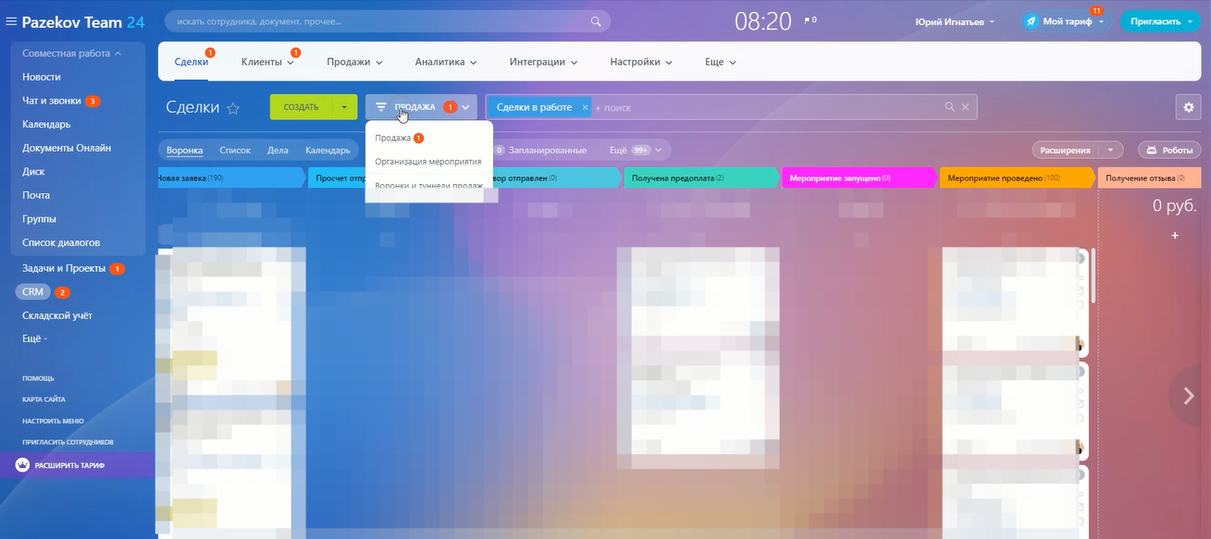Open Документы Онлайн in the sidebar
This screenshot has width=1211, height=539.
click(67, 148)
